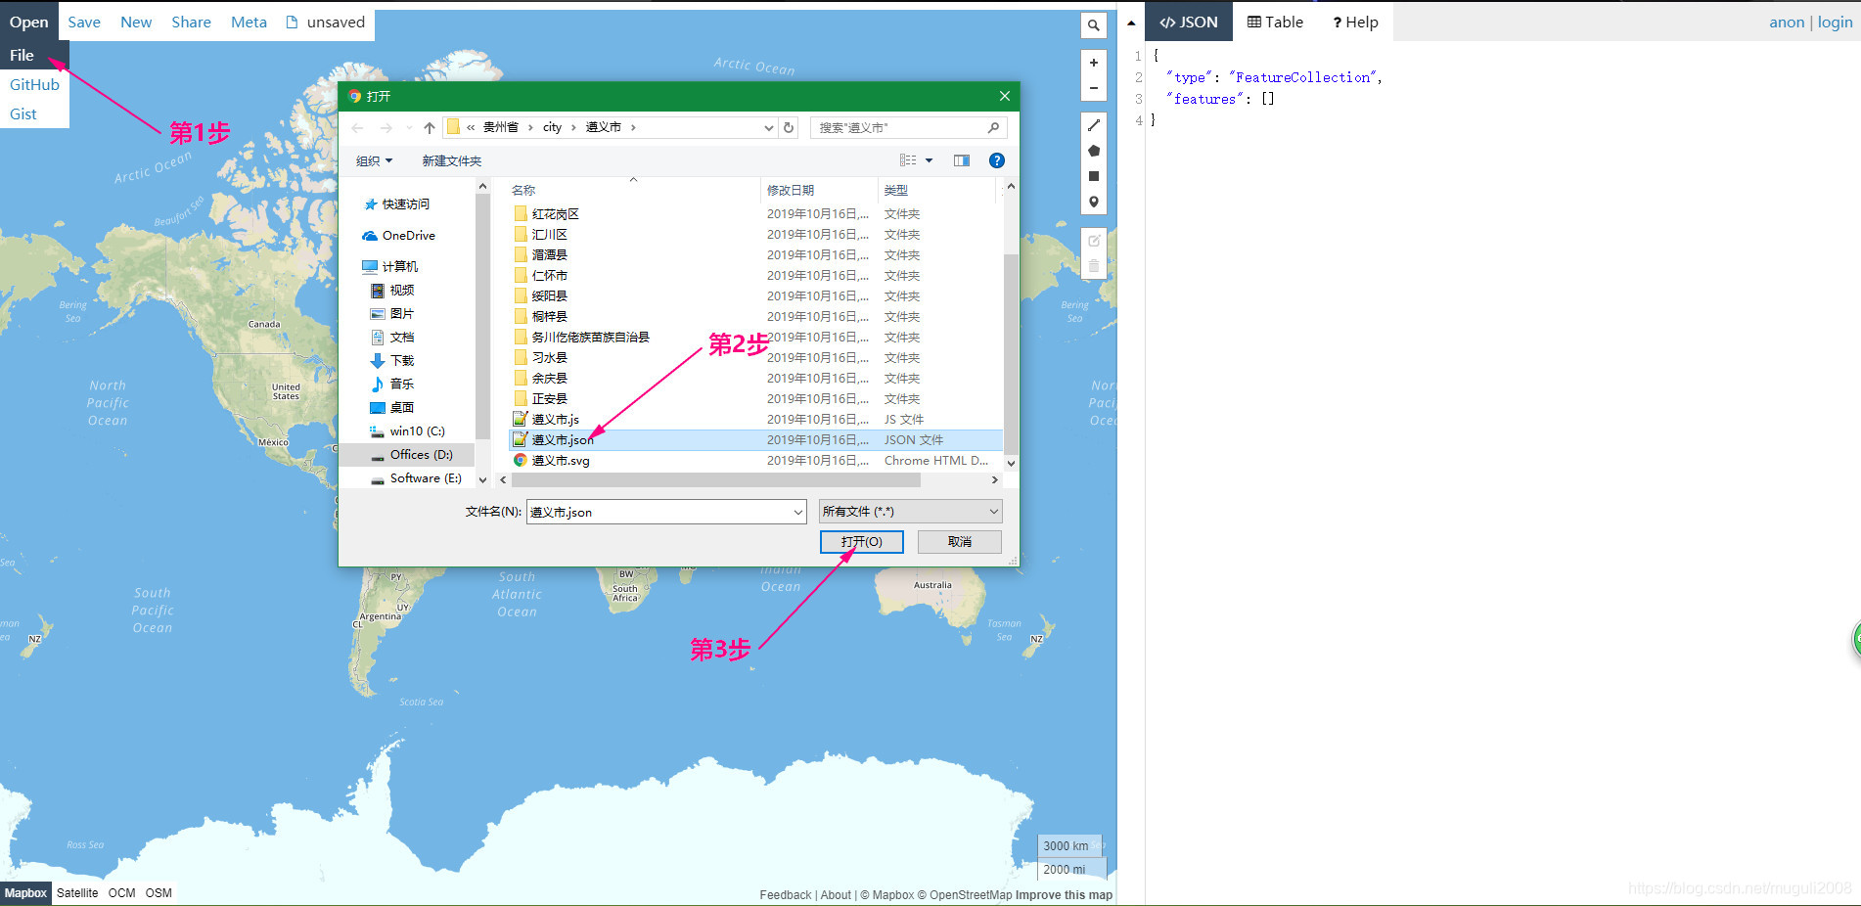Open the Meta menu
The image size is (1861, 906).
pyautogui.click(x=249, y=22)
